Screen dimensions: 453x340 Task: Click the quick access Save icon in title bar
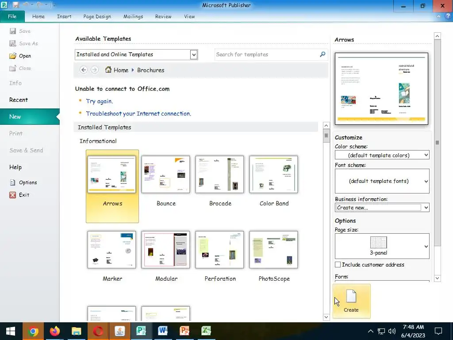coord(16,5)
